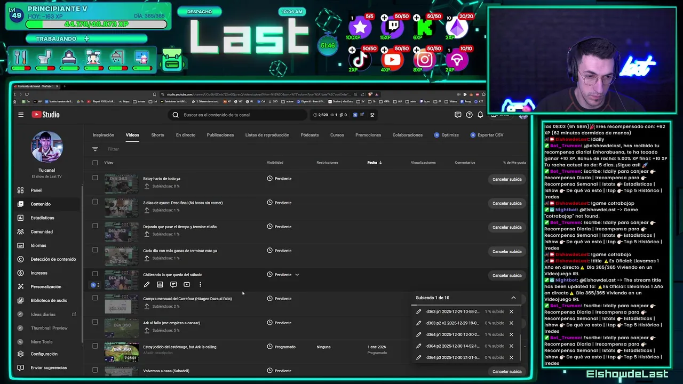Open comments icon for Chilleando video

173,285
